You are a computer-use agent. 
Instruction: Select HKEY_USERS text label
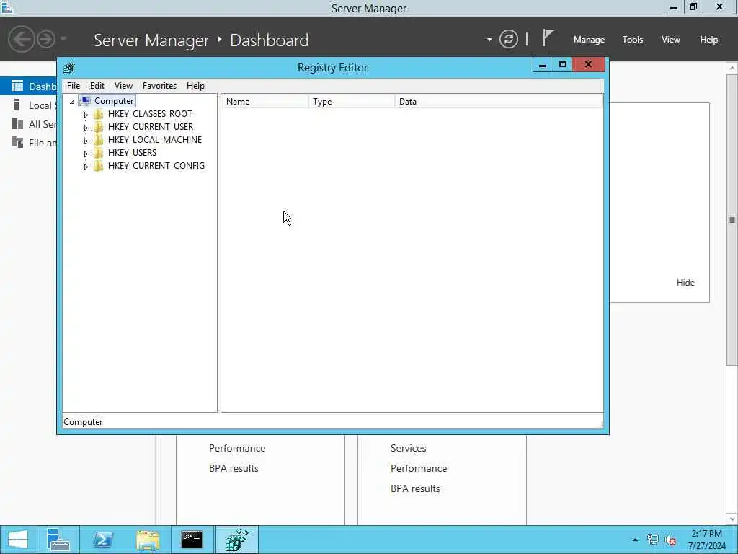[133, 153]
